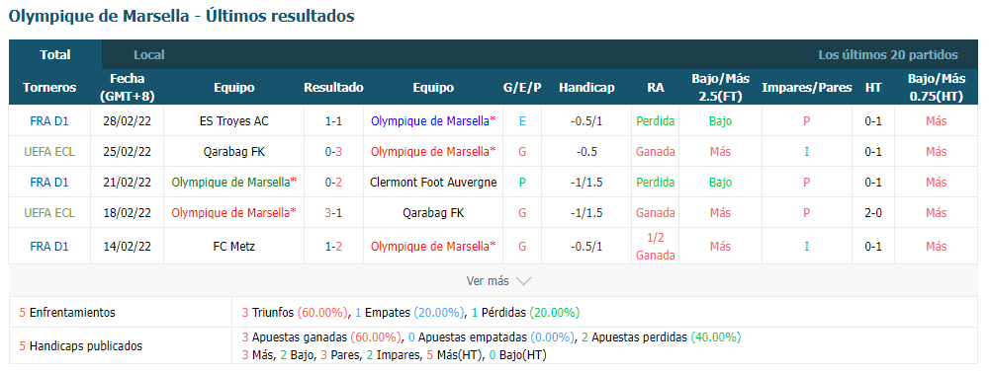The image size is (989, 373).
Task: Open the 1-1 result of Troyes match
Action: [333, 120]
